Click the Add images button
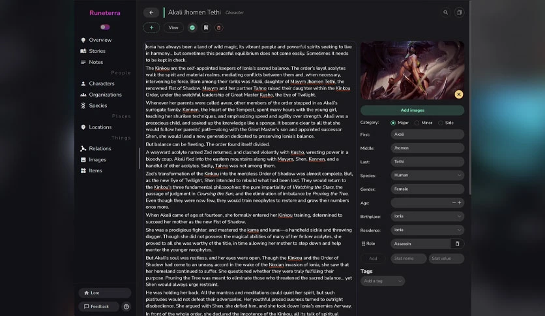This screenshot has width=545, height=316. (412, 110)
